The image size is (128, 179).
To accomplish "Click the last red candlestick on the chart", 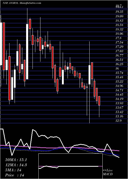I will click(x=99, y=101).
